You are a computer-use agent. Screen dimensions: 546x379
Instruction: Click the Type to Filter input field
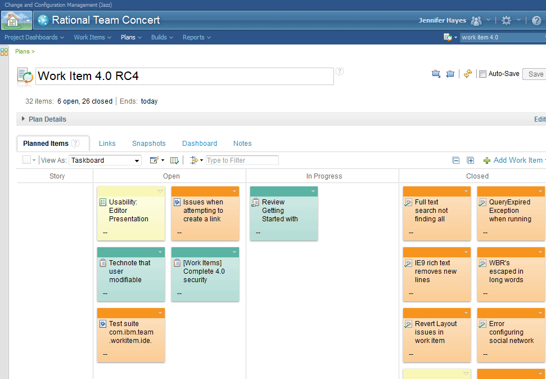click(242, 160)
